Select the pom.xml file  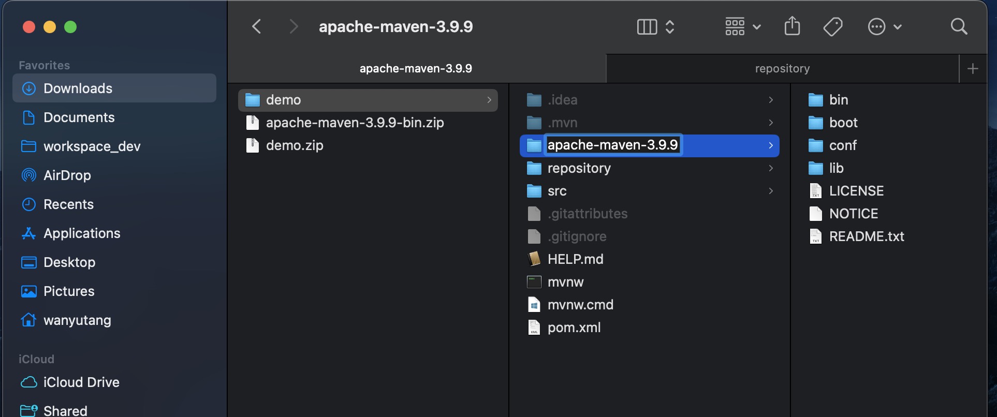649,327
